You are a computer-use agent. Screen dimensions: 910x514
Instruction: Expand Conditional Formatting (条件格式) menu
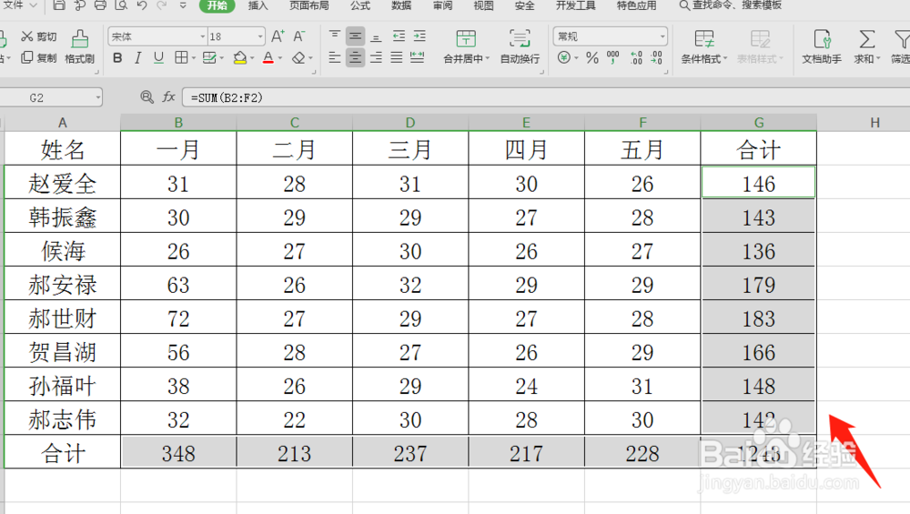pos(703,47)
